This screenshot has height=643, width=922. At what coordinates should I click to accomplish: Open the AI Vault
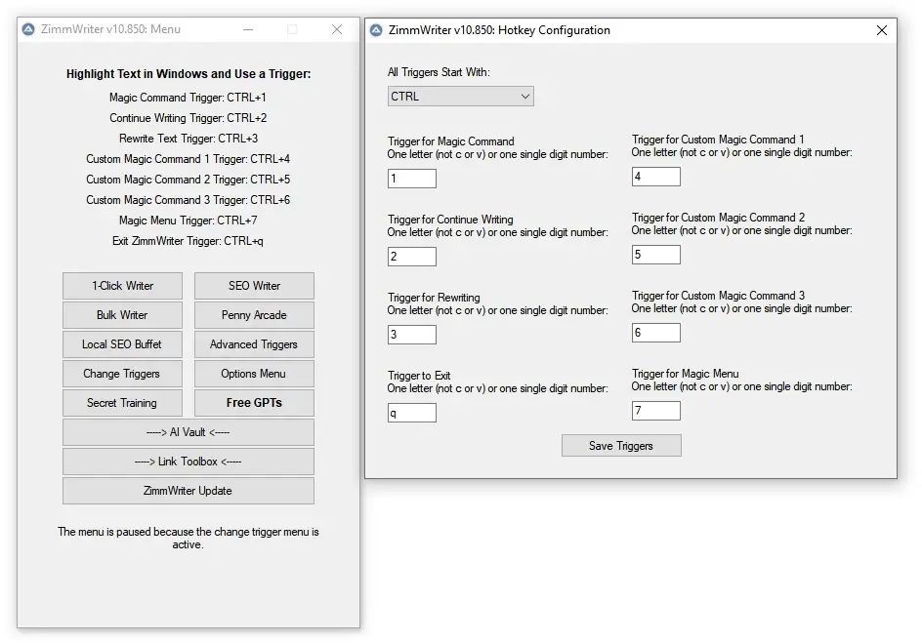point(188,431)
